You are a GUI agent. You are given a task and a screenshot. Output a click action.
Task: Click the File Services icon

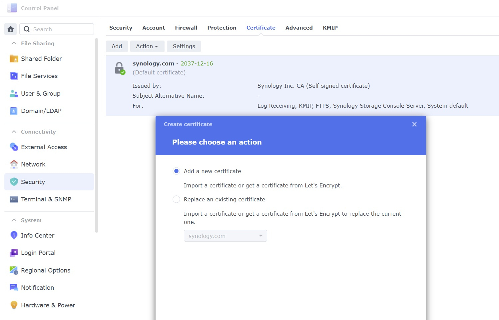coord(14,76)
